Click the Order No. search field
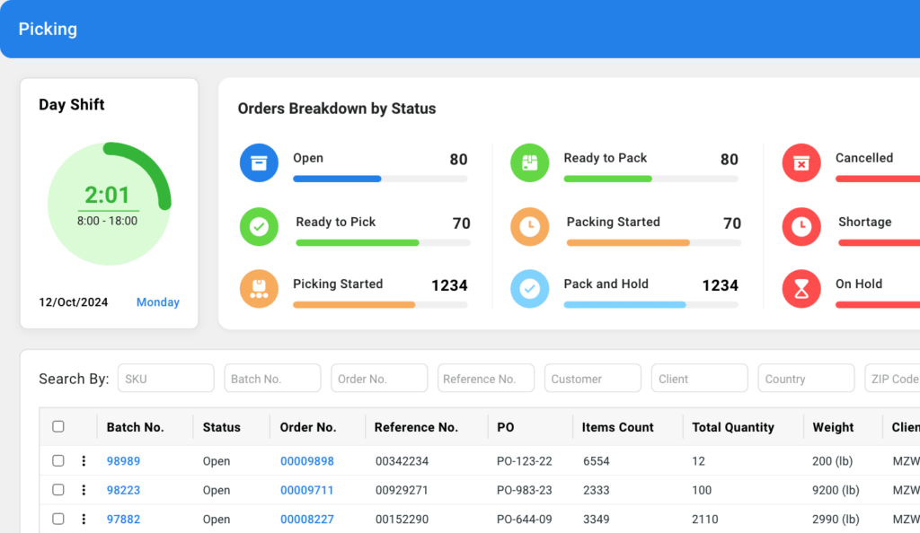The width and height of the screenshot is (920, 533). 380,379
